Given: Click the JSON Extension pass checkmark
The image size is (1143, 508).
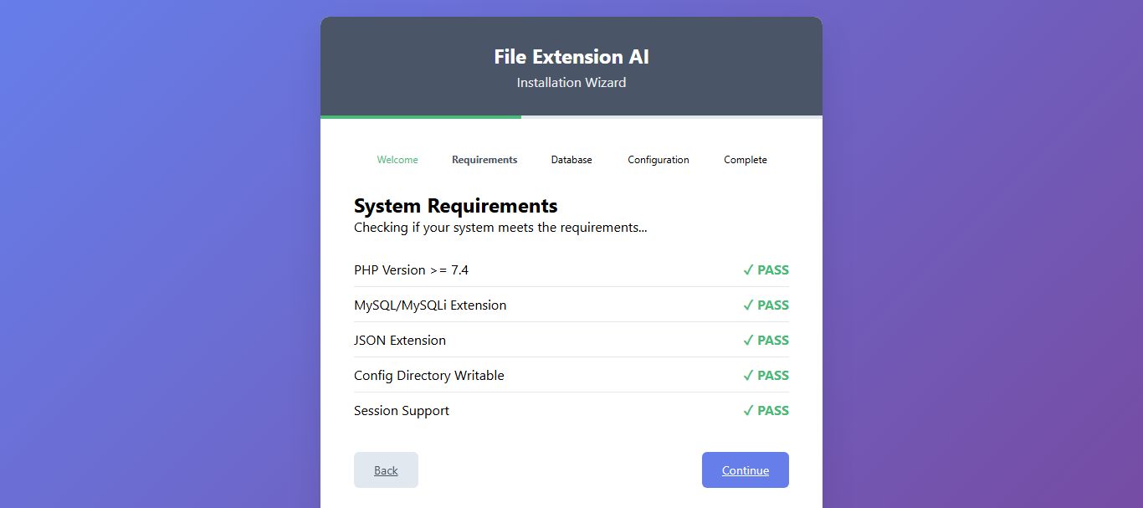Looking at the screenshot, I should tap(749, 341).
